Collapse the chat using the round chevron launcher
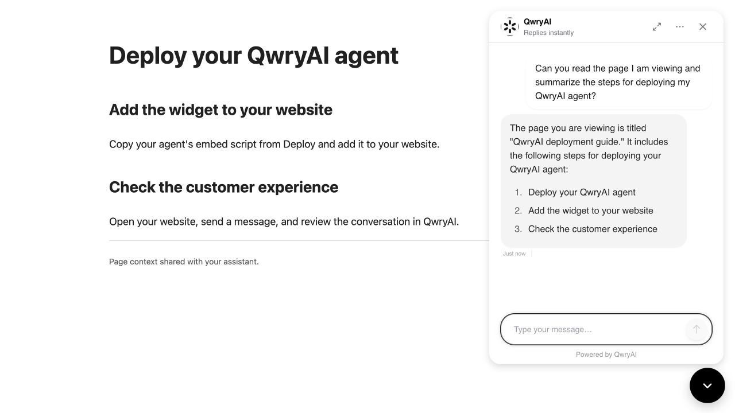 (707, 385)
